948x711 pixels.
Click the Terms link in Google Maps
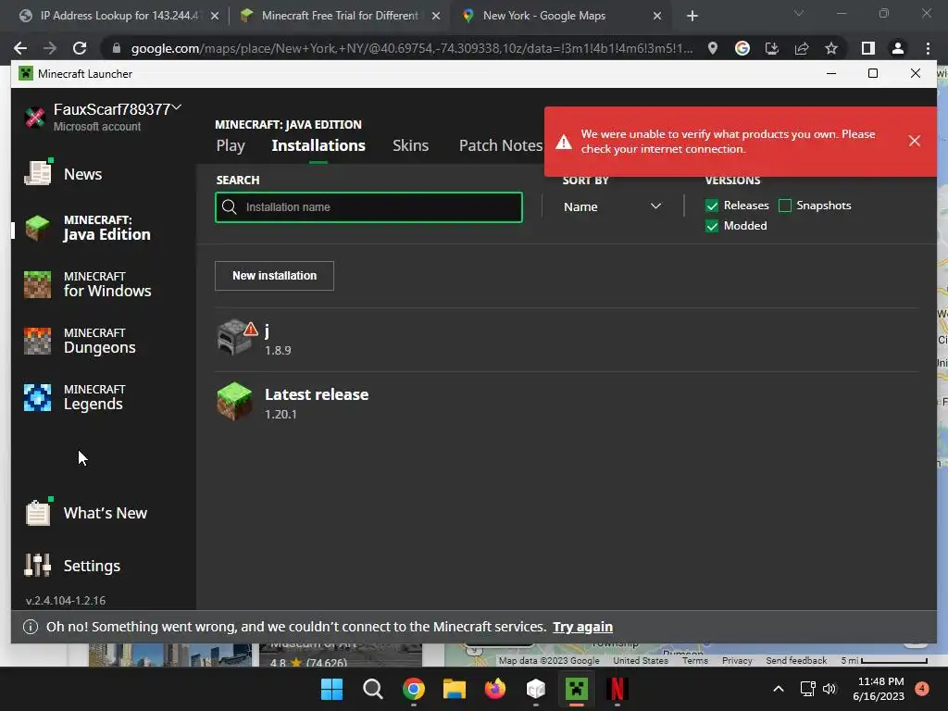tap(695, 661)
